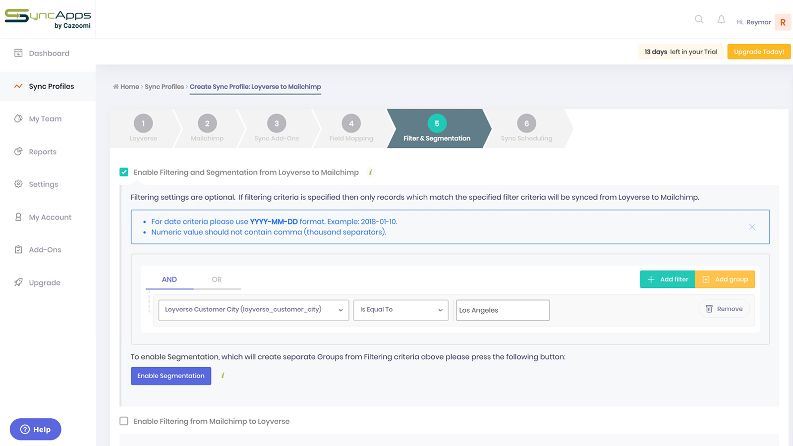Click info icon next to Loyverse filtering label

click(x=370, y=172)
